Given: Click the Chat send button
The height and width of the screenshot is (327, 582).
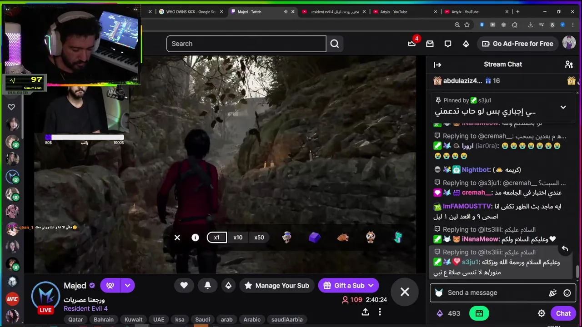Looking at the screenshot, I should coord(563,313).
